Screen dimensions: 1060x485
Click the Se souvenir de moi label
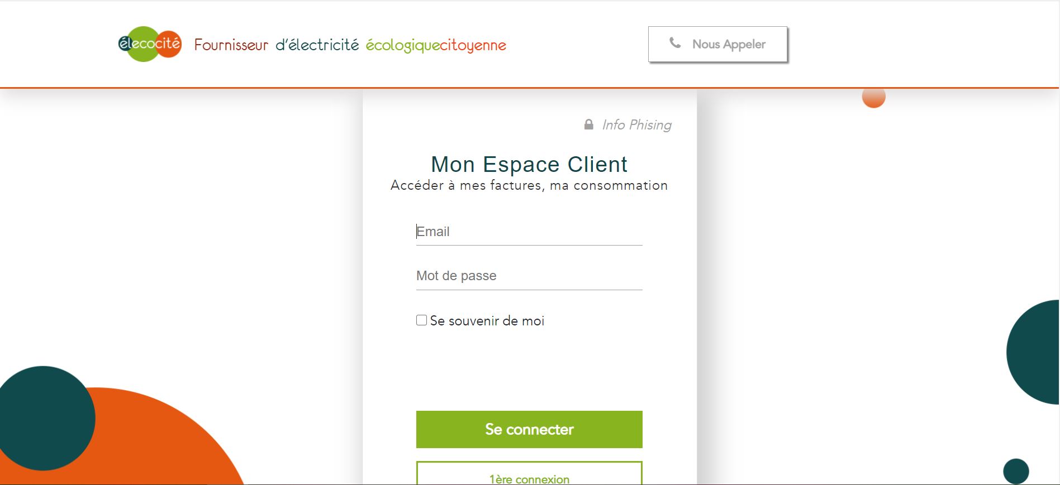coord(487,321)
